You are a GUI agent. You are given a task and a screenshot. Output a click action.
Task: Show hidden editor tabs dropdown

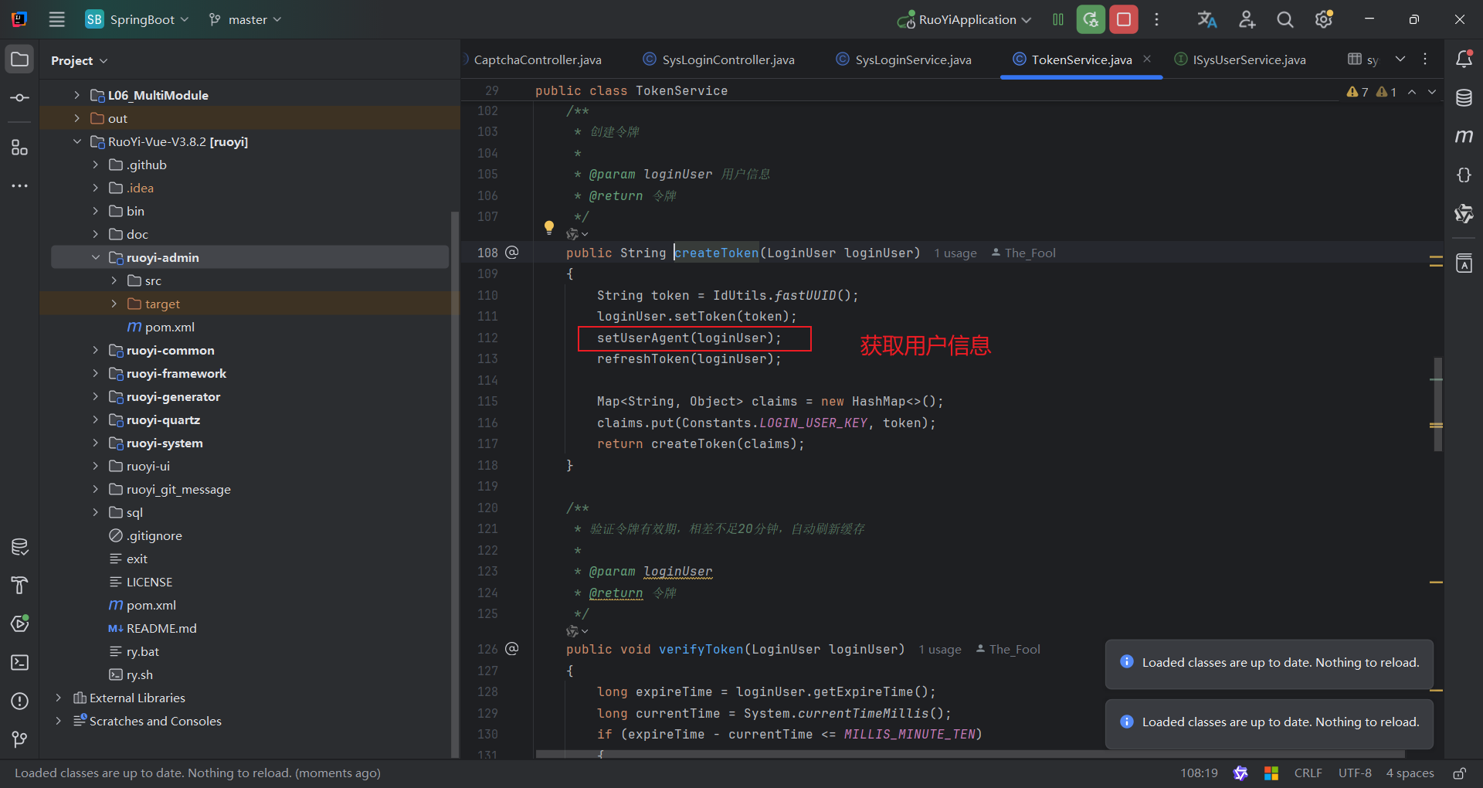(1400, 59)
